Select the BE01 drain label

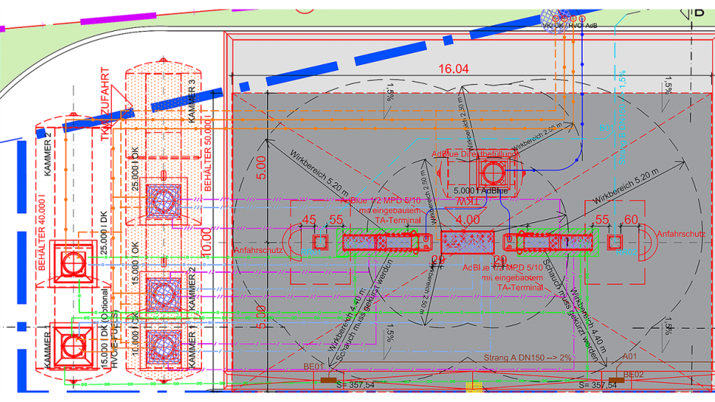pos(314,366)
